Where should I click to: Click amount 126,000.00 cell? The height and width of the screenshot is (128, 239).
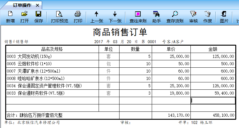click(x=213, y=86)
